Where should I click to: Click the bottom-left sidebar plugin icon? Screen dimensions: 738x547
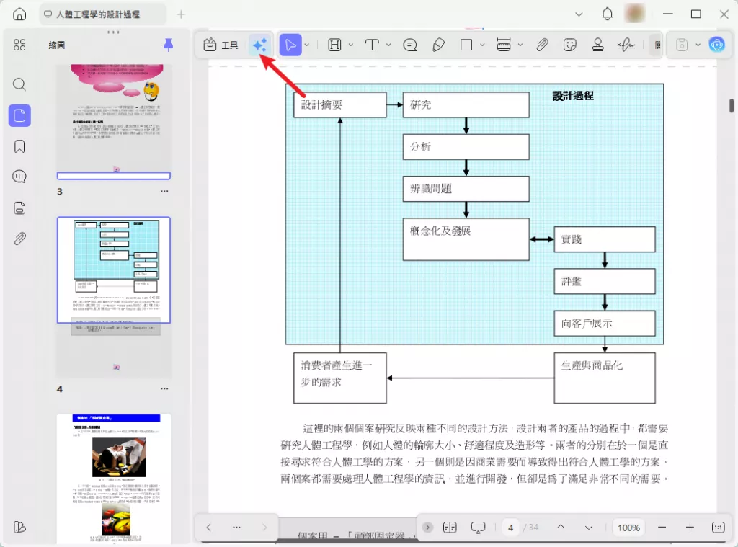pos(19,528)
